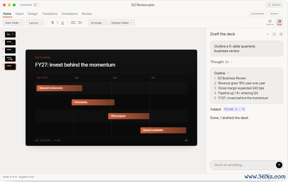Select the Pilot program timeline bar

pyautogui.click(x=129, y=116)
